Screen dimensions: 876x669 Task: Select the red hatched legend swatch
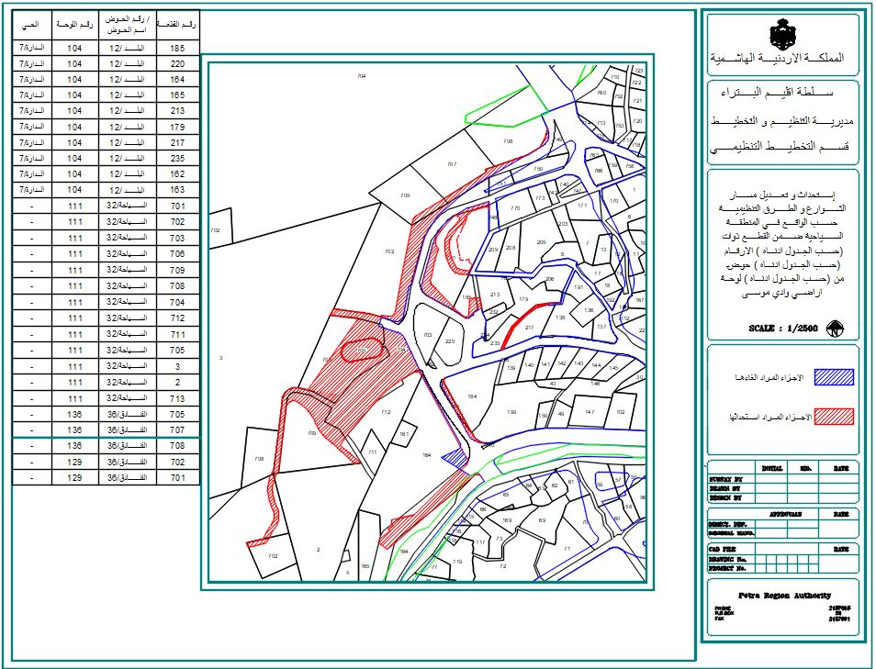(x=834, y=417)
